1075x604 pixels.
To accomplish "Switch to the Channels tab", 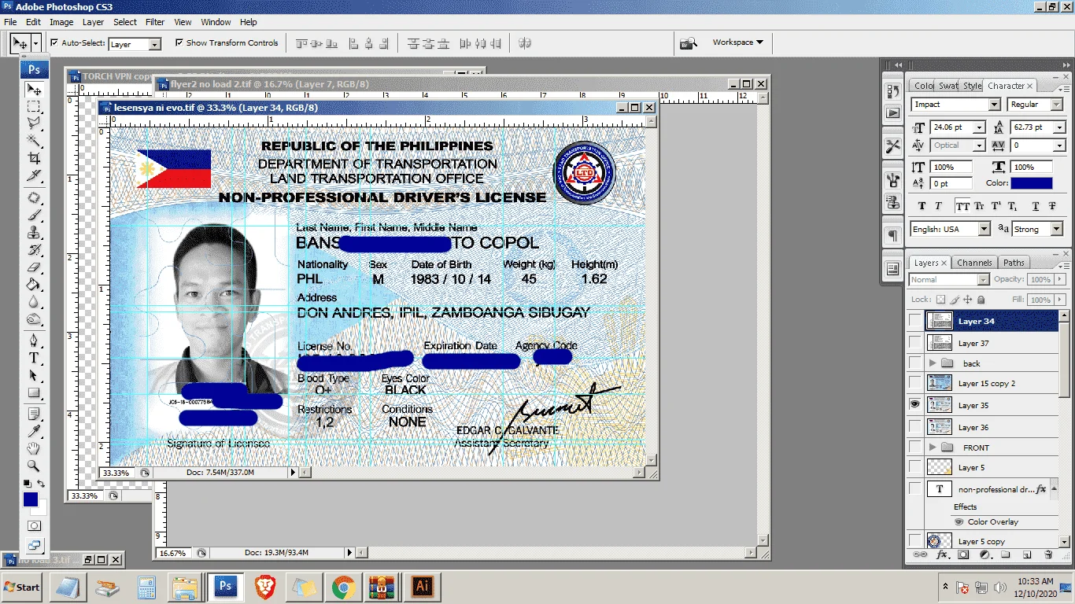I will click(x=974, y=263).
